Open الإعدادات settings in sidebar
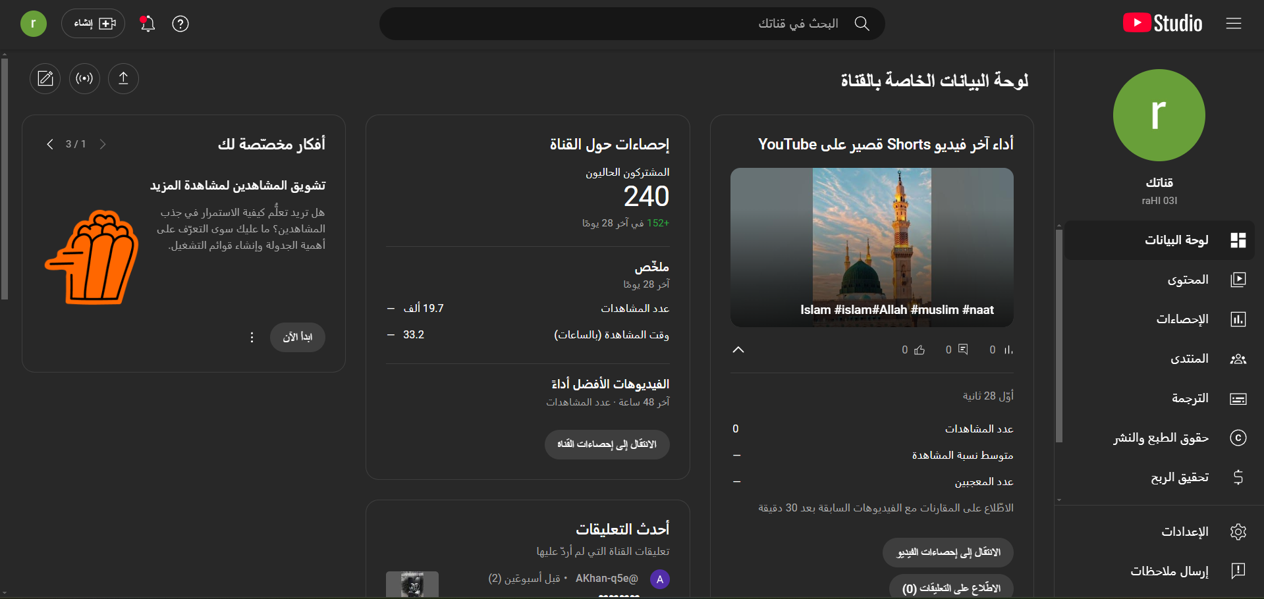The height and width of the screenshot is (599, 1264). click(1159, 531)
